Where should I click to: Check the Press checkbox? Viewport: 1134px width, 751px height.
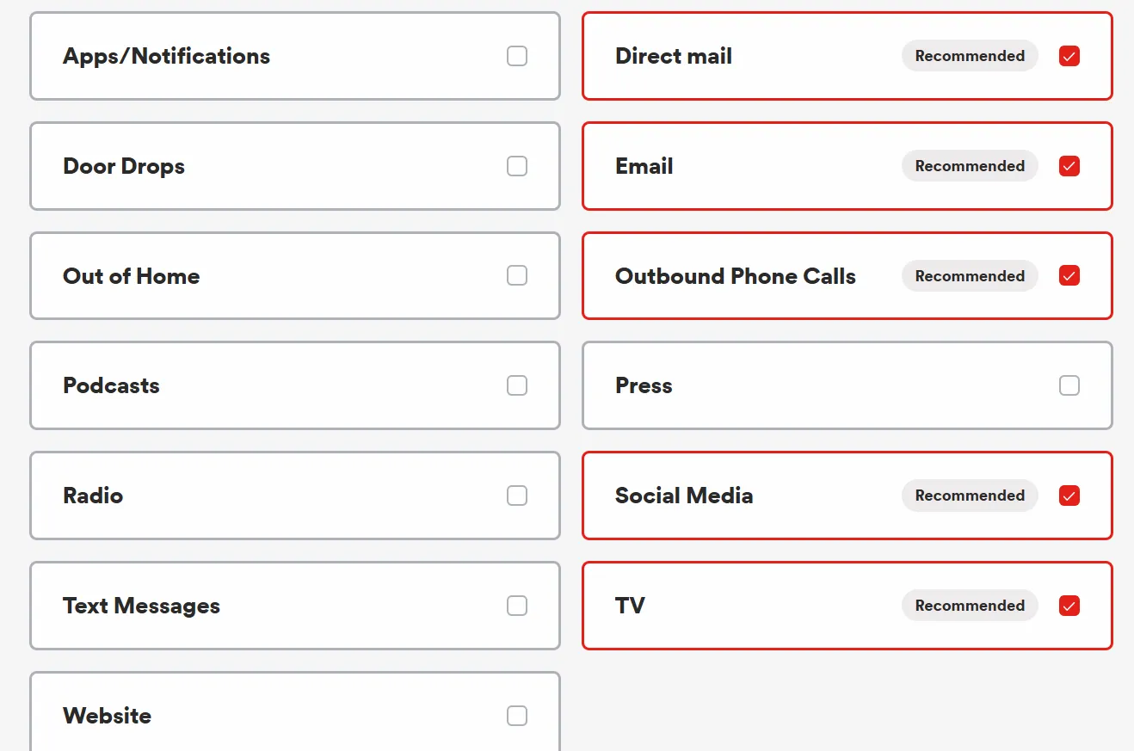1069,385
